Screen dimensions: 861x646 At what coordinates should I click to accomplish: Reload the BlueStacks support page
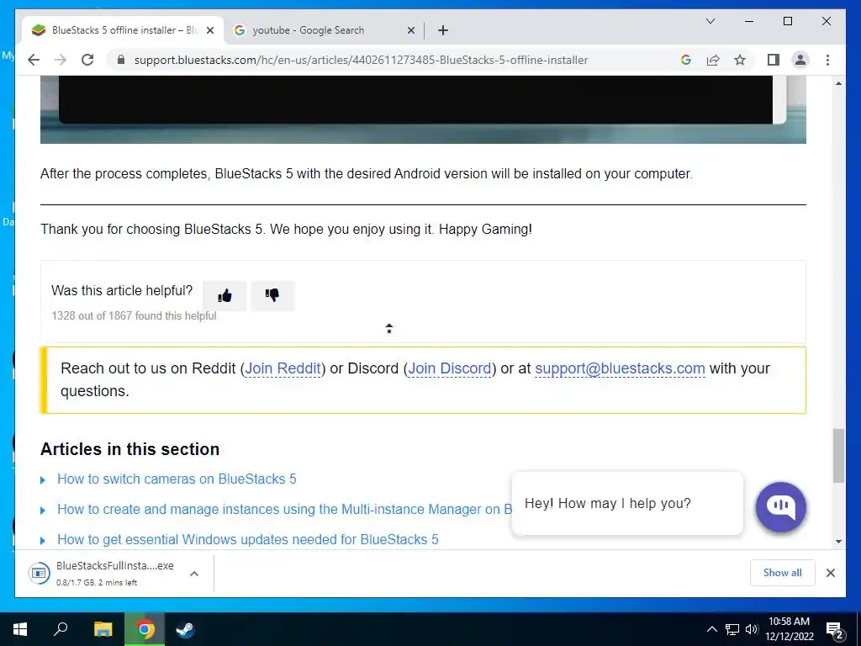click(x=87, y=60)
